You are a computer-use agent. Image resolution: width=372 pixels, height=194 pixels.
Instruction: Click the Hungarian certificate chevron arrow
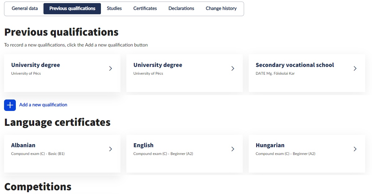[355, 149]
